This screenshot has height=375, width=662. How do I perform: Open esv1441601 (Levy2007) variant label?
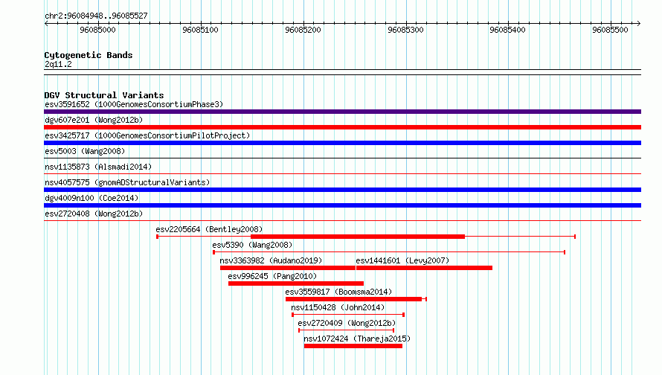coord(402,260)
